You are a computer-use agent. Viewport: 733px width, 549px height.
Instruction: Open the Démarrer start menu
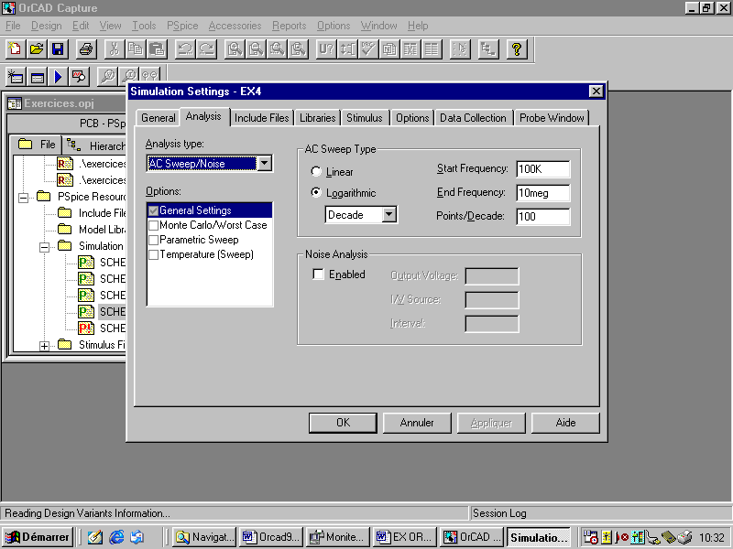(x=37, y=537)
